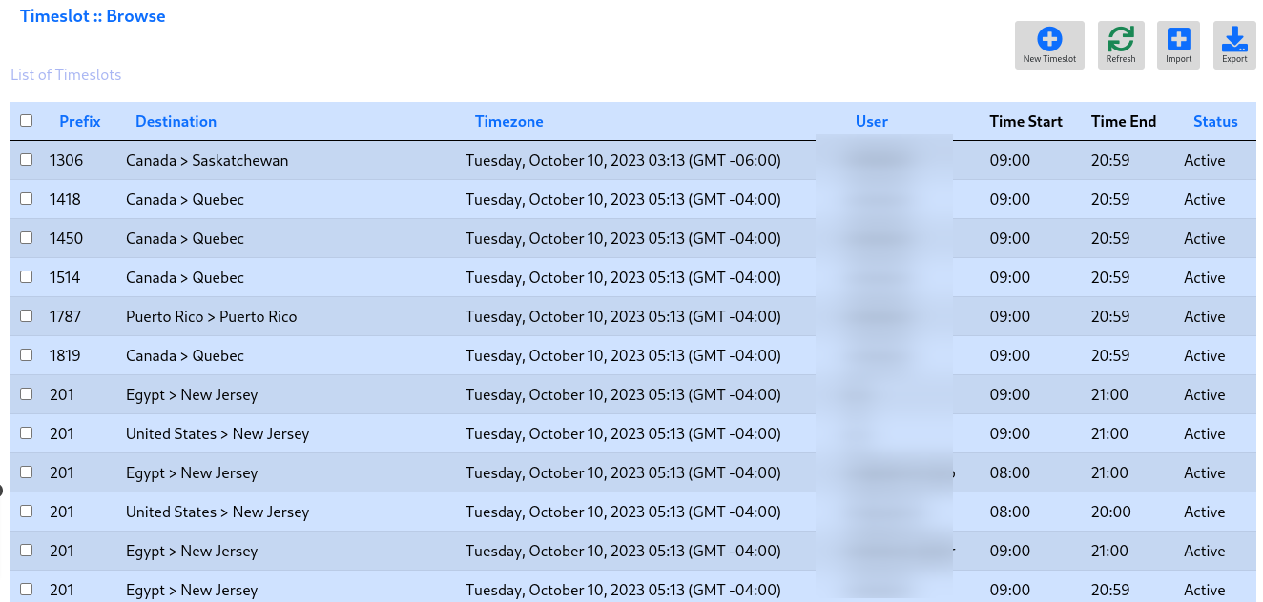Check the box for prefix 1306
Viewport: 1263px width, 602px height.
pyautogui.click(x=27, y=160)
